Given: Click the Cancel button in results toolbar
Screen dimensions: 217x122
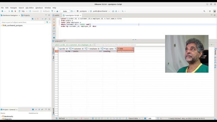Looking at the screenshot, I should click(85, 118).
